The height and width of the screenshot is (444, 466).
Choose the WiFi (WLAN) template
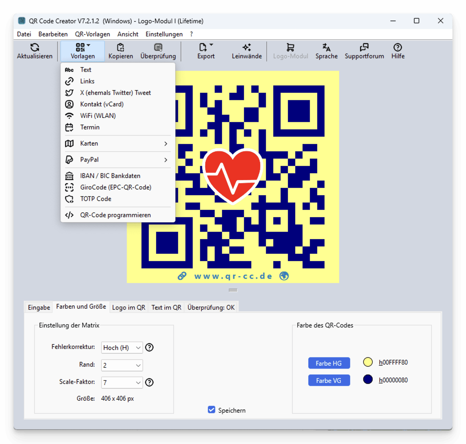118,116
